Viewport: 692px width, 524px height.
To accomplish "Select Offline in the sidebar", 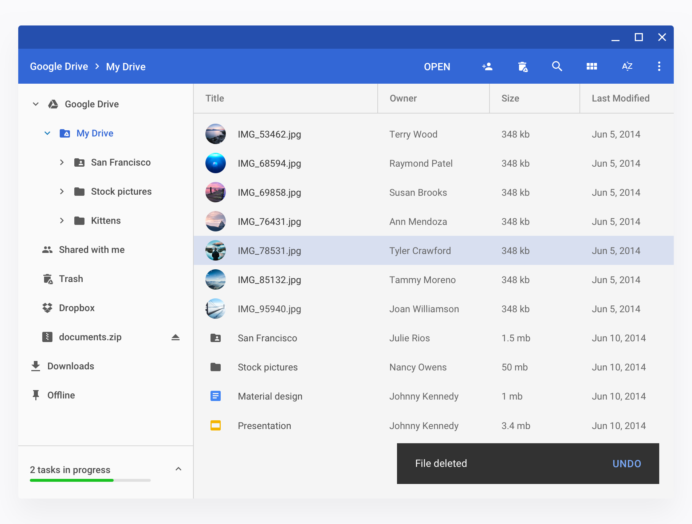I will click(61, 395).
